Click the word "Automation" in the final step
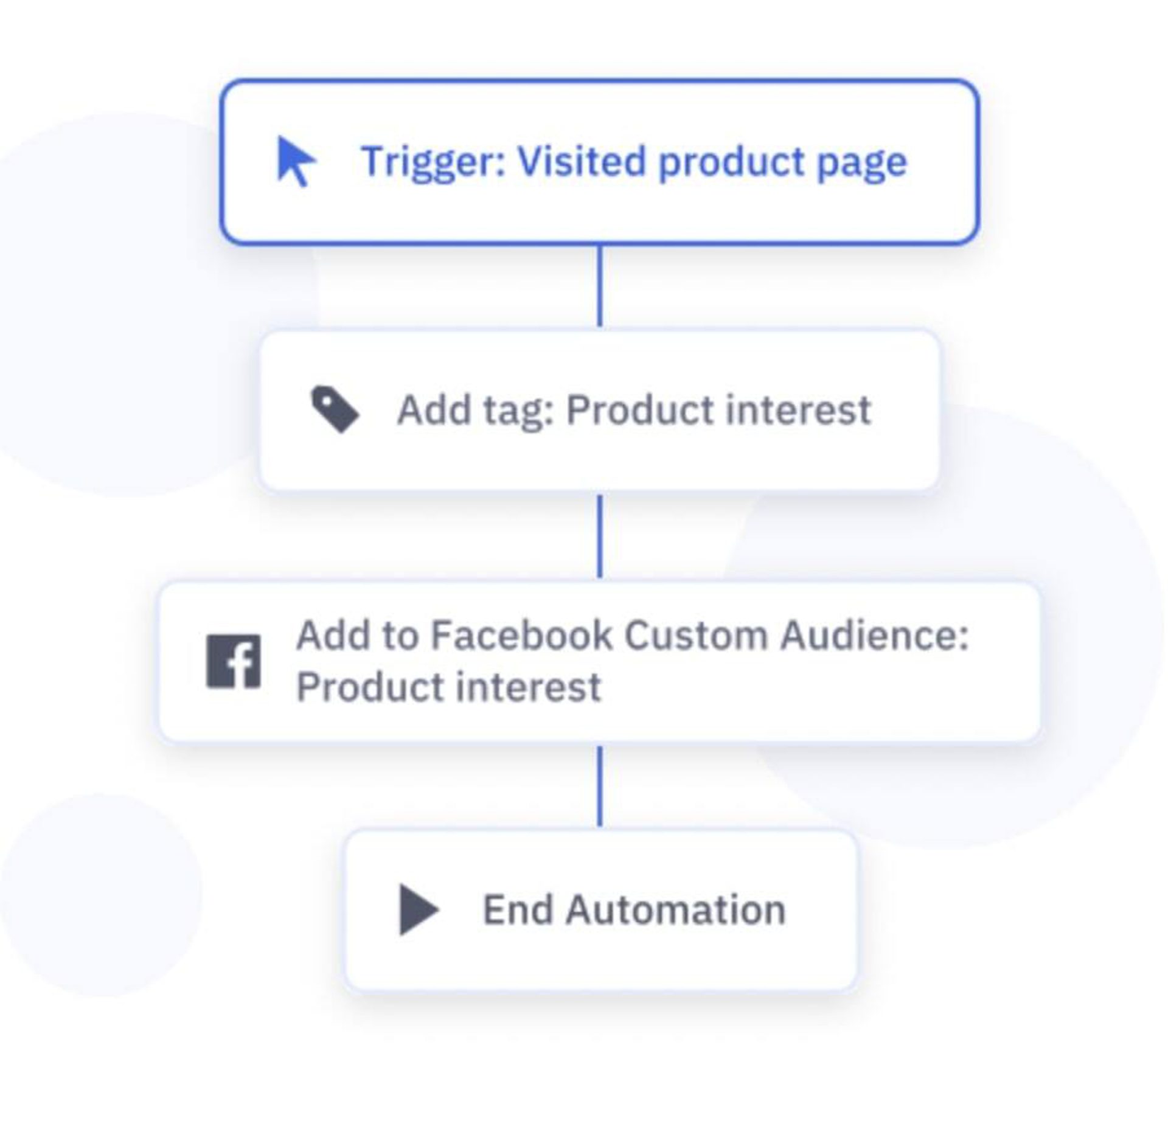The image size is (1168, 1129). pyautogui.click(x=675, y=909)
